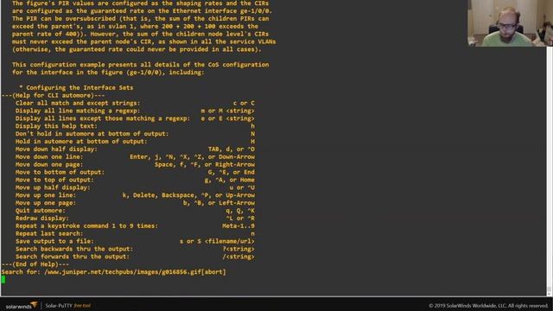Image resolution: width=553 pixels, height=311 pixels.
Task: Click 'Meta-1..9' key hint
Action: point(238,225)
